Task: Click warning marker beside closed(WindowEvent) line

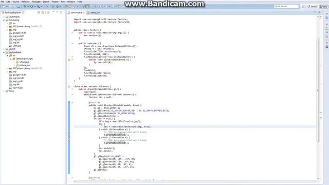Action: [x=69, y=60]
